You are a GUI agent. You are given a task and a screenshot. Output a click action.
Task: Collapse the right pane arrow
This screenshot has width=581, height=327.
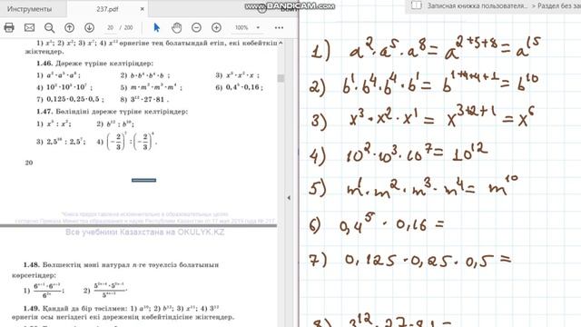click(289, 198)
